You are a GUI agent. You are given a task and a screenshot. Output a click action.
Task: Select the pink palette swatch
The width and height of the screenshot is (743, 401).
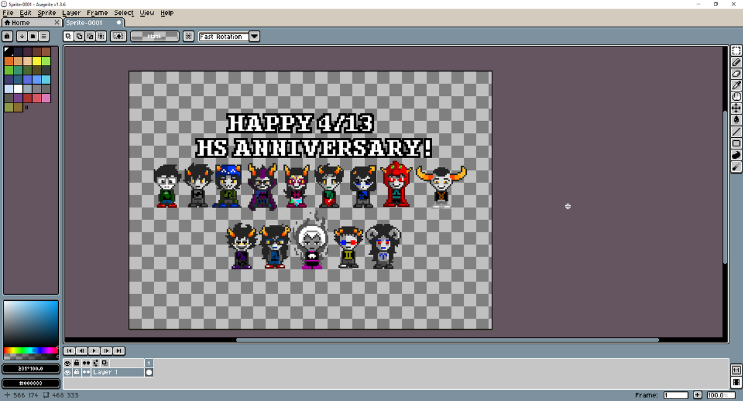point(46,98)
